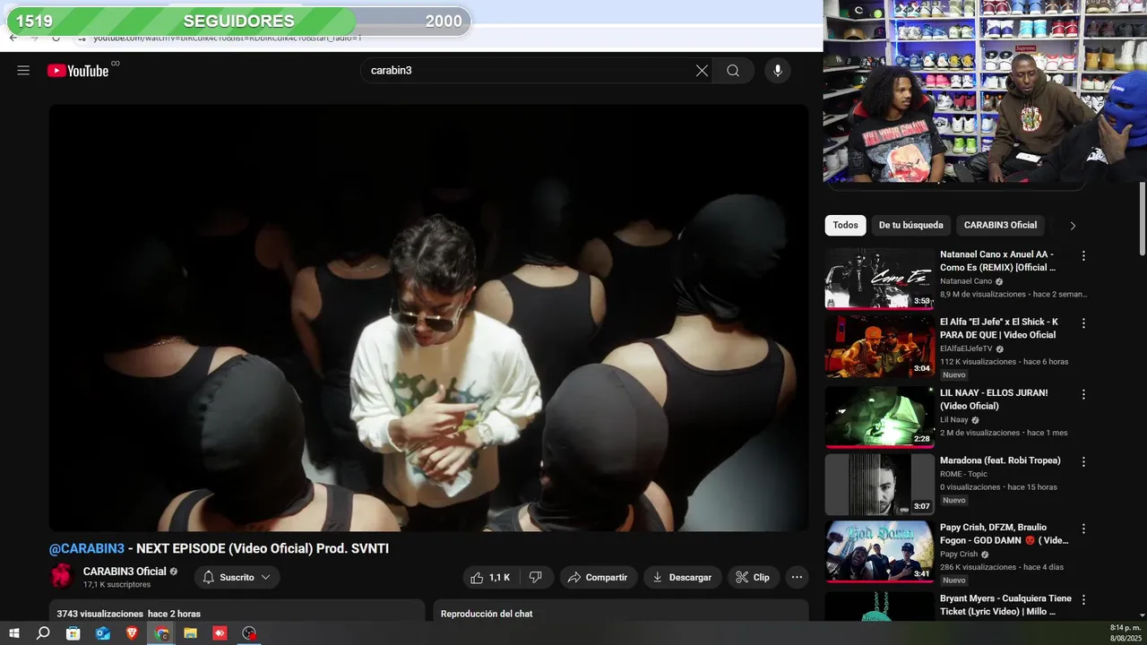Open options menu for K PARA DE QUE

coord(1083,323)
